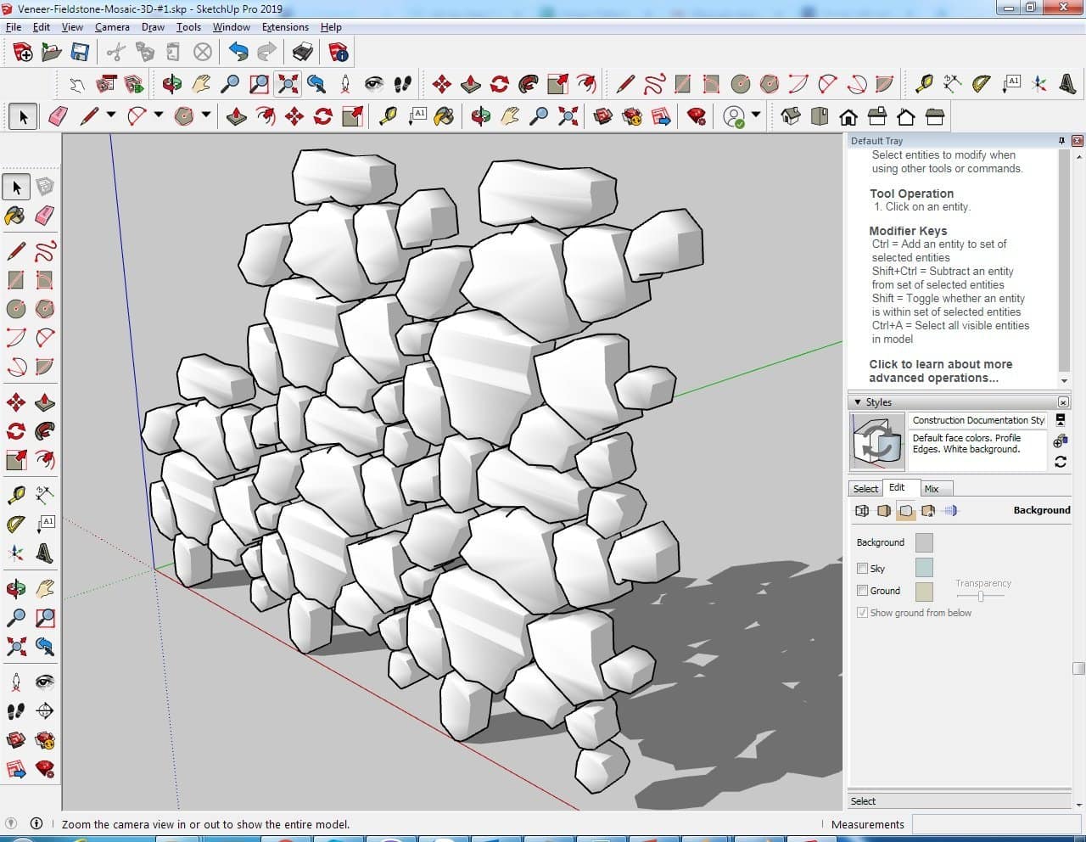Open the shapes tool dropdown arrow
1086x842 pixels.
206,115
